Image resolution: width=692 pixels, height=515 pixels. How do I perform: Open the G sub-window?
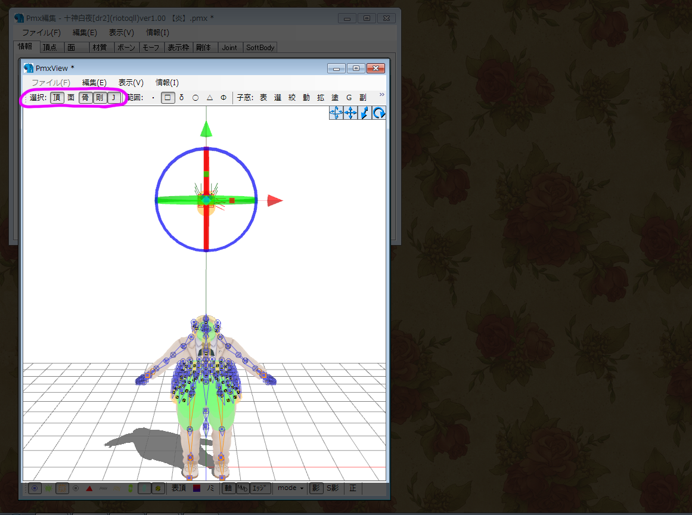pyautogui.click(x=349, y=98)
